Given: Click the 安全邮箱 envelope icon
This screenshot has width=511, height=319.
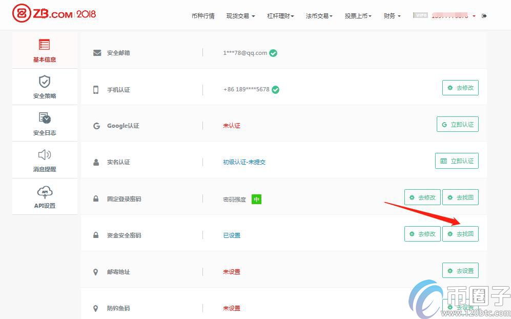Looking at the screenshot, I should point(97,53).
